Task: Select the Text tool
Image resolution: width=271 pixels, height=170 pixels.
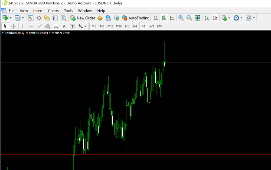Action: click(x=64, y=26)
